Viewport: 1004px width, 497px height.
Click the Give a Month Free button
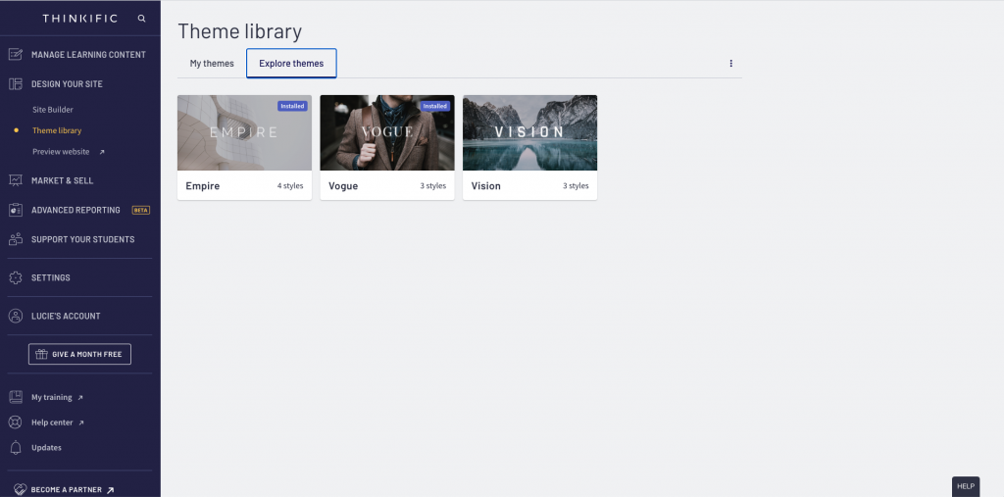pyautogui.click(x=80, y=354)
